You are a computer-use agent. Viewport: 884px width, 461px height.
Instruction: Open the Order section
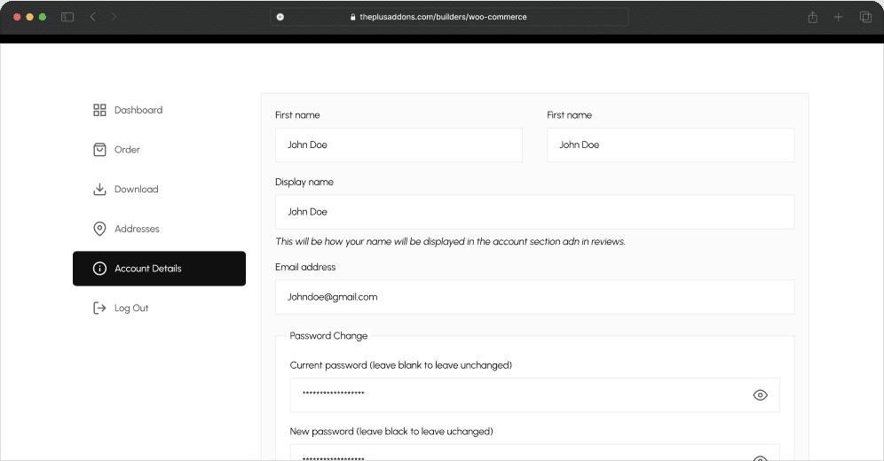(127, 150)
